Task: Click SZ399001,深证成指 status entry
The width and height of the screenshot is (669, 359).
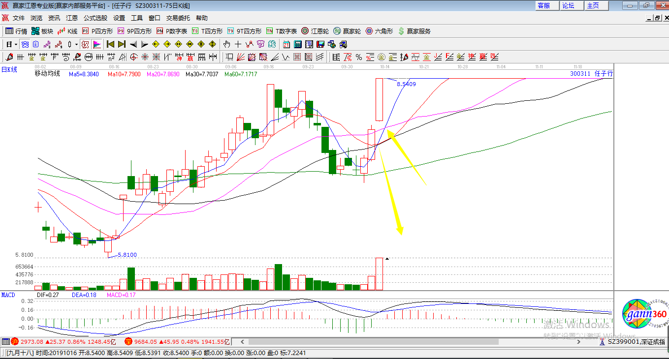Action: [x=636, y=341]
